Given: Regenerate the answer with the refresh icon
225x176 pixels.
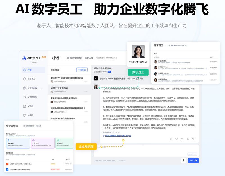Looking at the screenshot, I should (177, 139).
